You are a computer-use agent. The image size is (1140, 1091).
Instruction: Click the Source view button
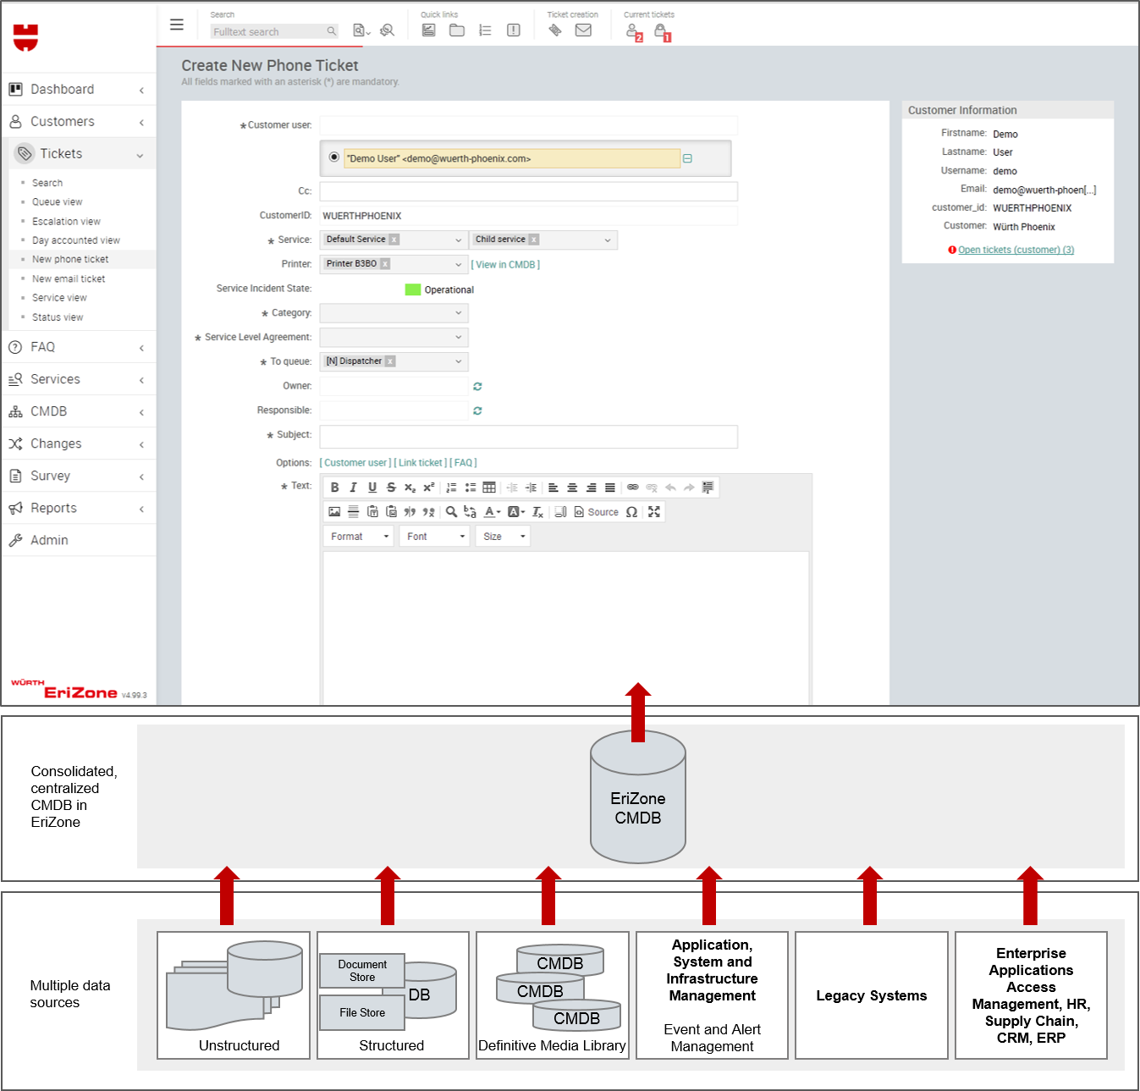click(597, 512)
